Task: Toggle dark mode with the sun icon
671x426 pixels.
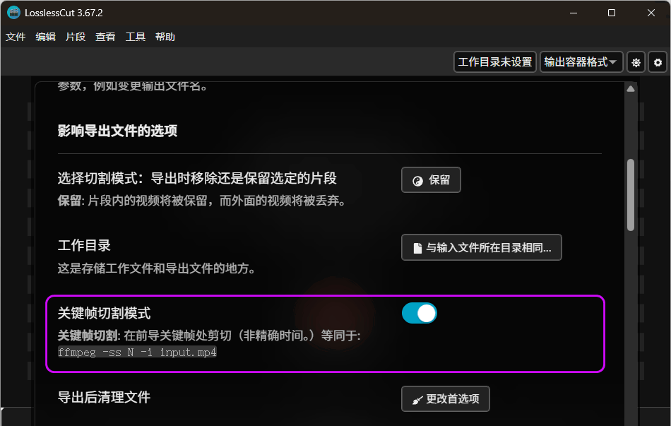Action: (x=636, y=62)
